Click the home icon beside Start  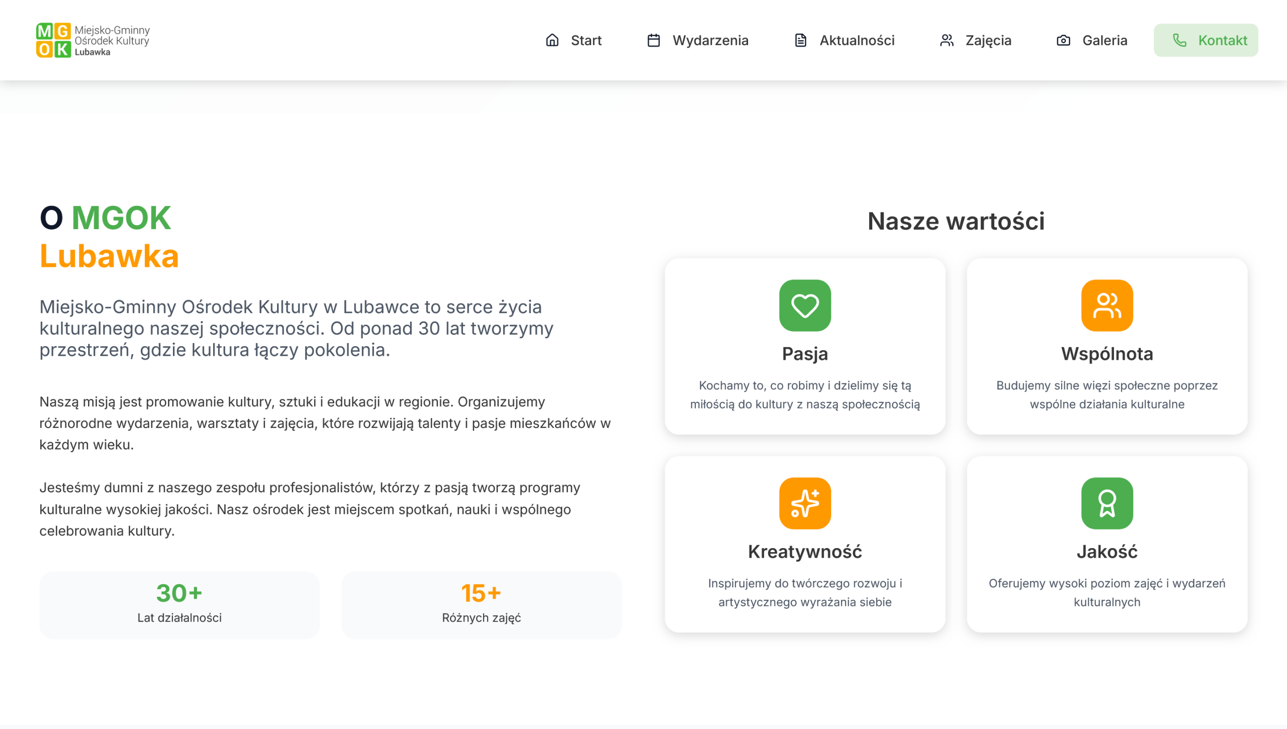552,40
